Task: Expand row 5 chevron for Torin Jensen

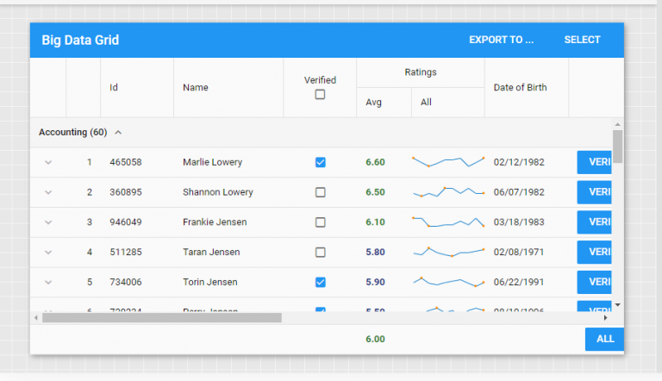Action: pyautogui.click(x=48, y=282)
